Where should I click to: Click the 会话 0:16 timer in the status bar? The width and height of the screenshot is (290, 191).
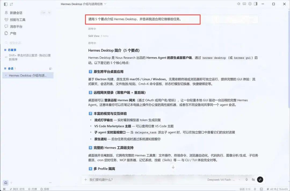click(245, 189)
